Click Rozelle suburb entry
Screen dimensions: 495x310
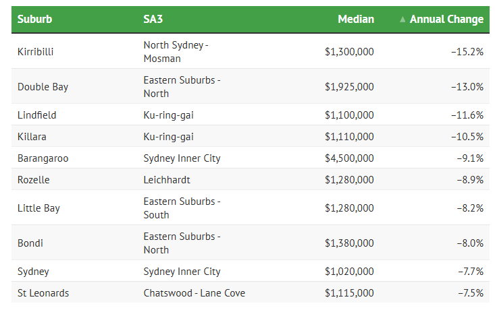click(x=34, y=180)
